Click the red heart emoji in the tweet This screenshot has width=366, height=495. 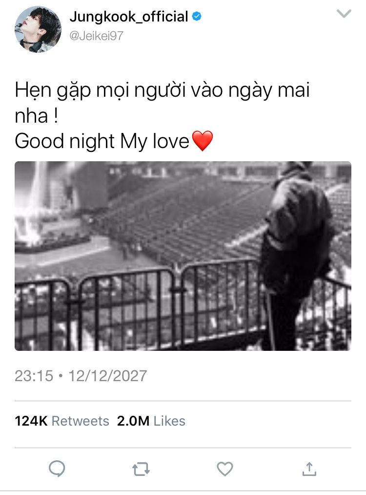tap(203, 141)
